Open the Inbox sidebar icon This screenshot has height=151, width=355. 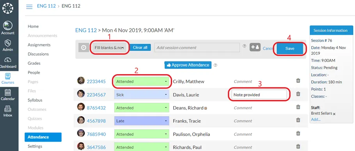(8, 111)
